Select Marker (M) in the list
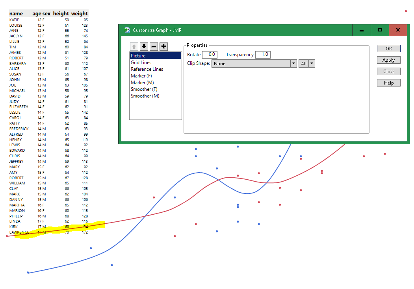The width and height of the screenshot is (414, 289). [143, 82]
